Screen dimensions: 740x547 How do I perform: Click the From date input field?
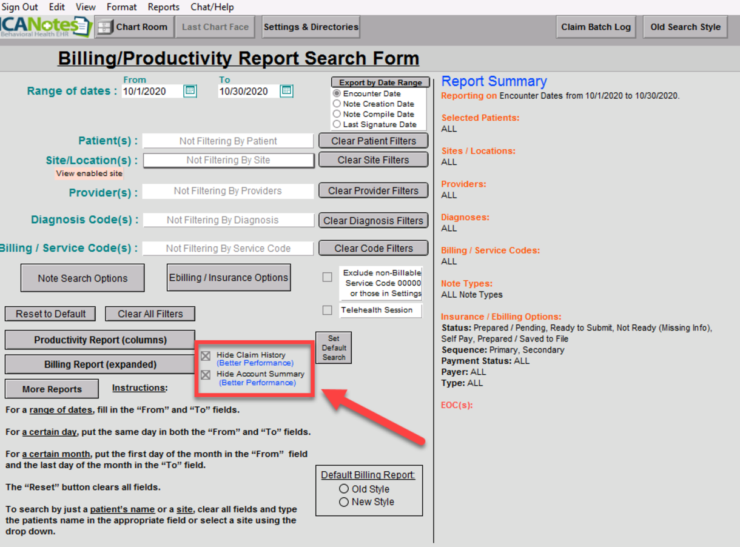click(x=152, y=91)
